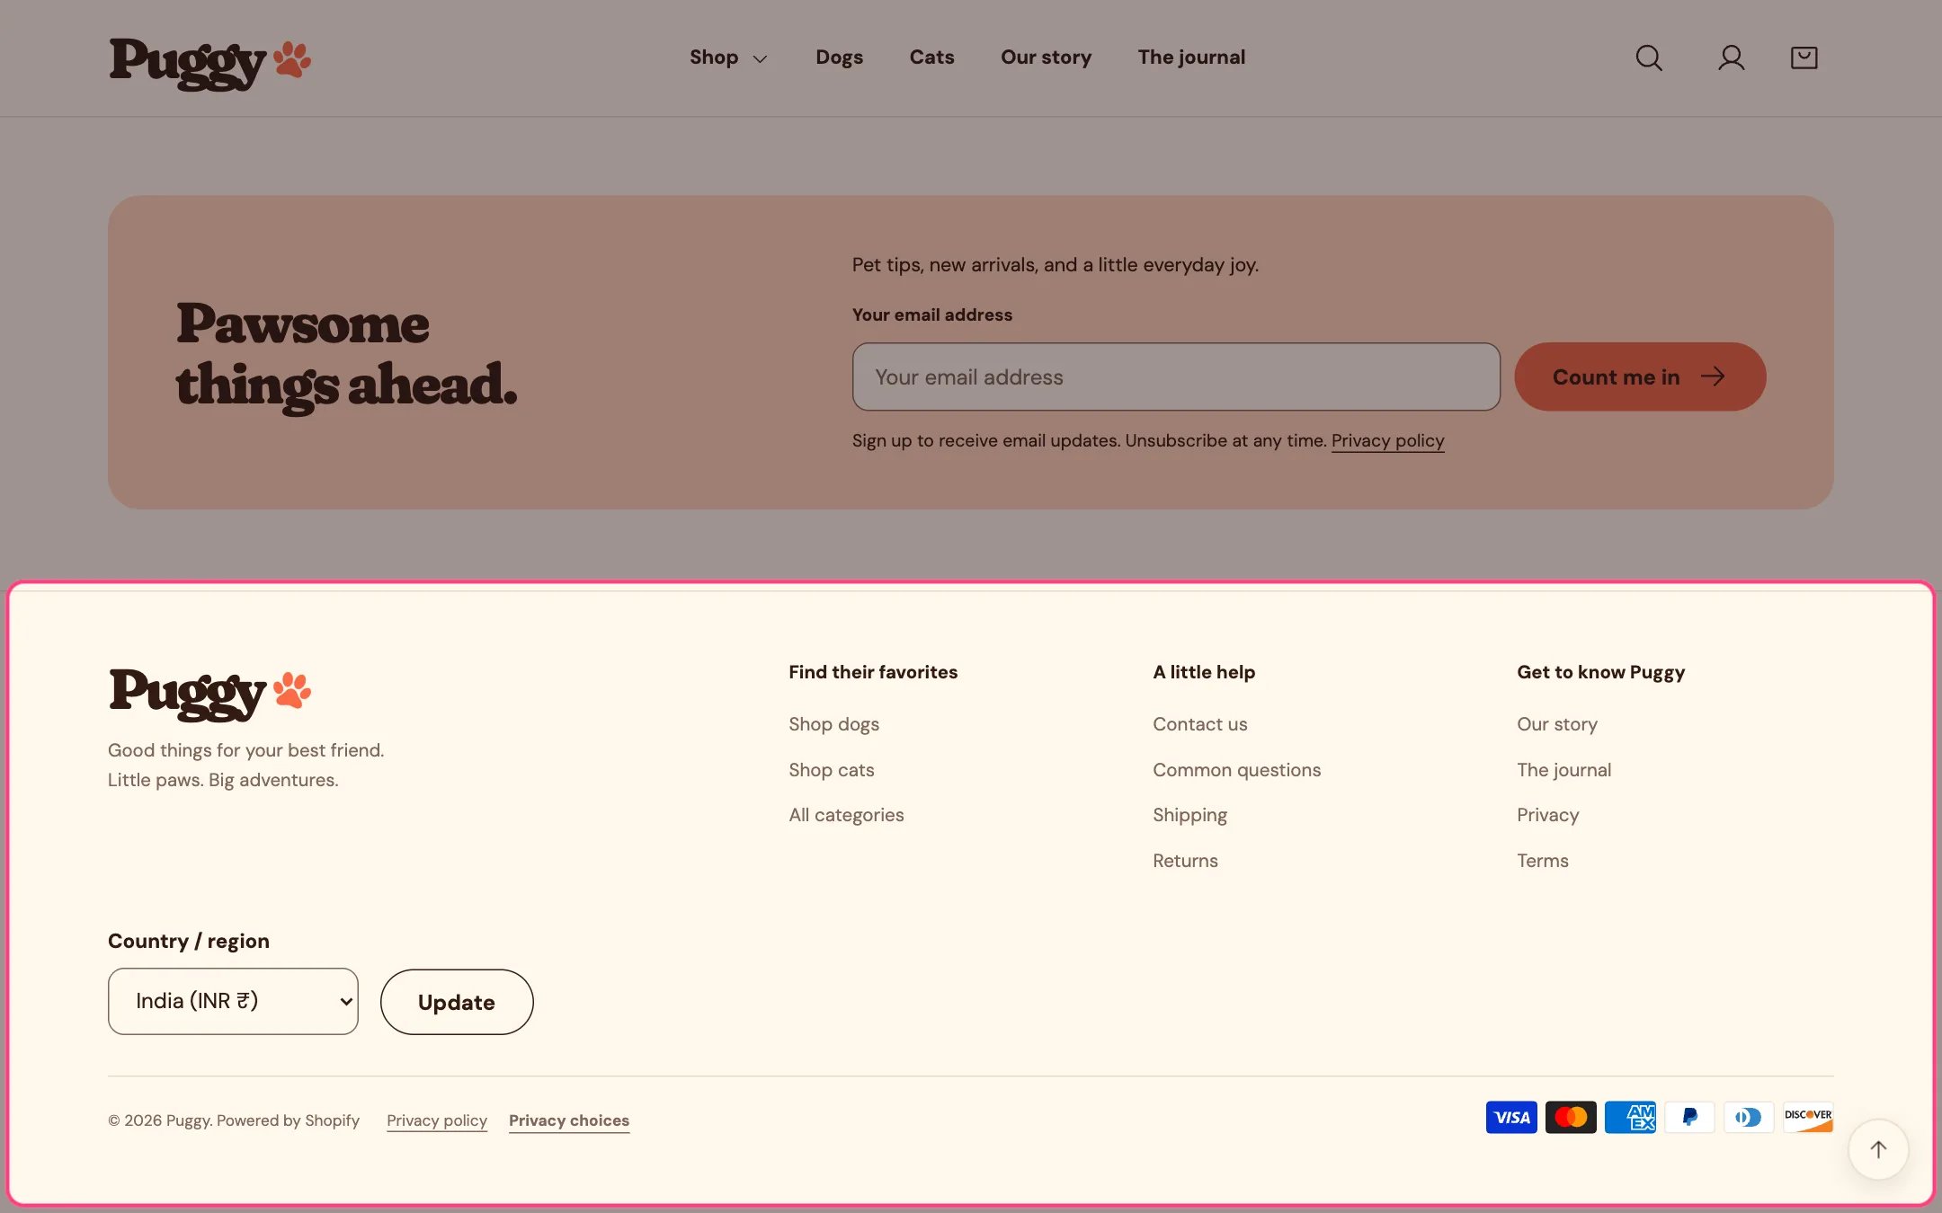Open Privacy policy link under newsletter form
This screenshot has height=1213, width=1942.
(x=1387, y=441)
